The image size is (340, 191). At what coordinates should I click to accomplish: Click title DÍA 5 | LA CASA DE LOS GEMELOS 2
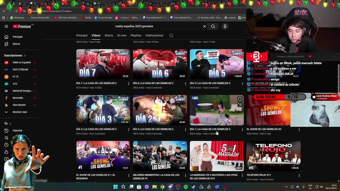tap(210, 83)
